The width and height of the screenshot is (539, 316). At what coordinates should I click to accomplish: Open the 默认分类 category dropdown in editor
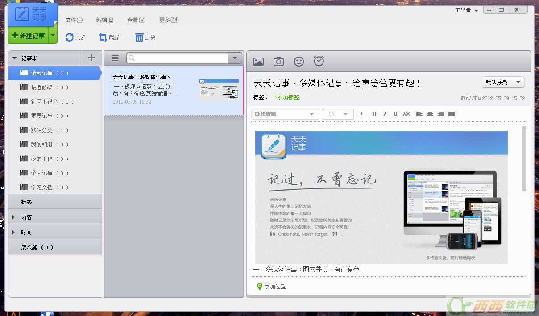coord(503,82)
